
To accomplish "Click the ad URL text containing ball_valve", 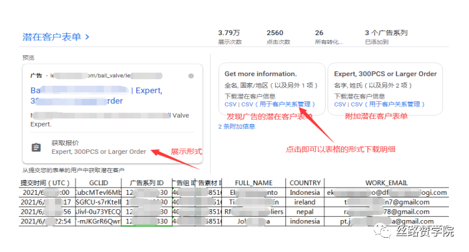I will point(106,75).
